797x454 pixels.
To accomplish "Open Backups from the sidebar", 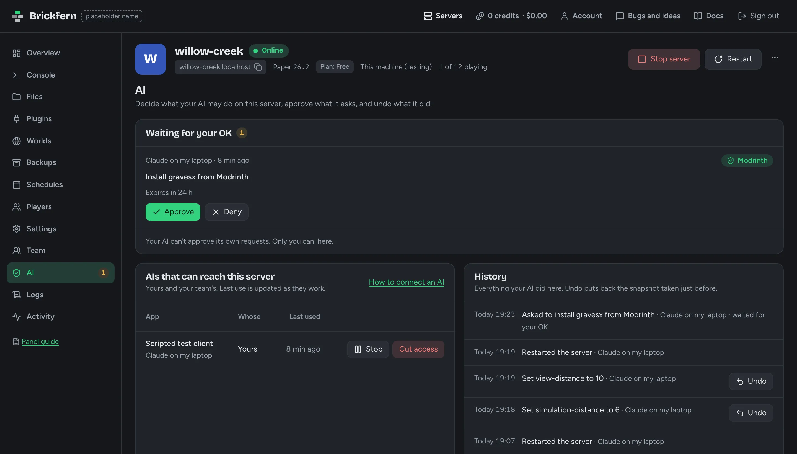I will click(61, 162).
